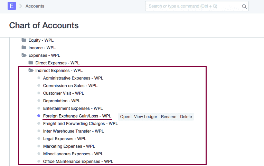Collapse the Indirect Expenses - WPL folder
This screenshot has height=166, width=264.
pos(31,70)
